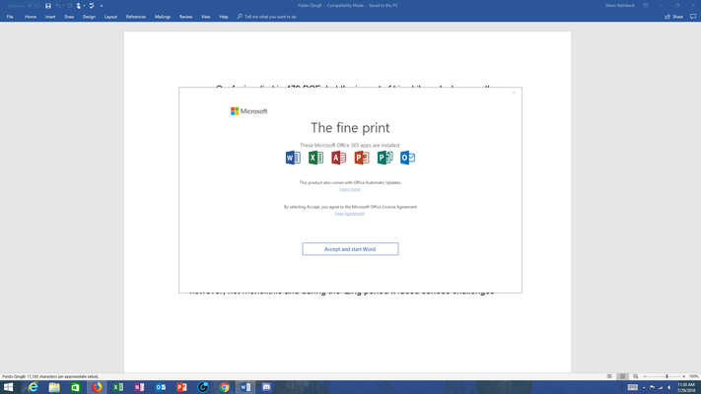This screenshot has height=394, width=701.
Task: Switch to Read Mode view
Action: coord(609,376)
